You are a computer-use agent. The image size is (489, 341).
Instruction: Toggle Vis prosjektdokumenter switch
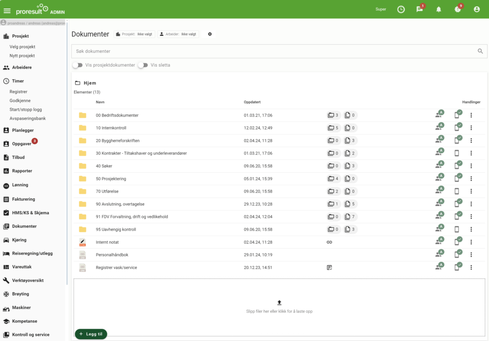coord(77,65)
